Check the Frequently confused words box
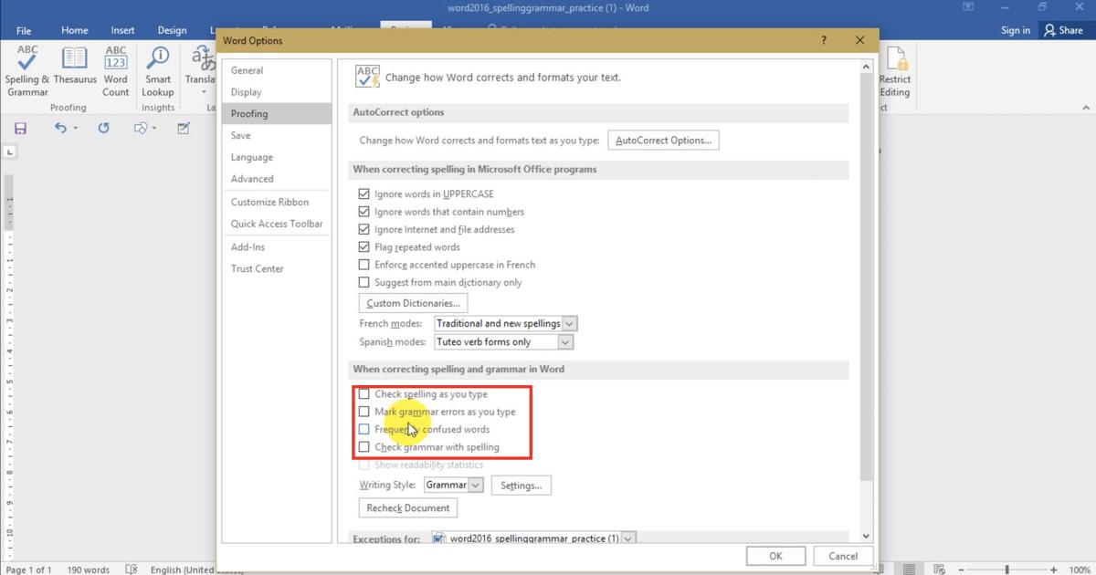The image size is (1096, 575). (x=364, y=429)
